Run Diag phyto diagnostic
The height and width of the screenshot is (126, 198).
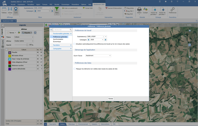click(129, 8)
